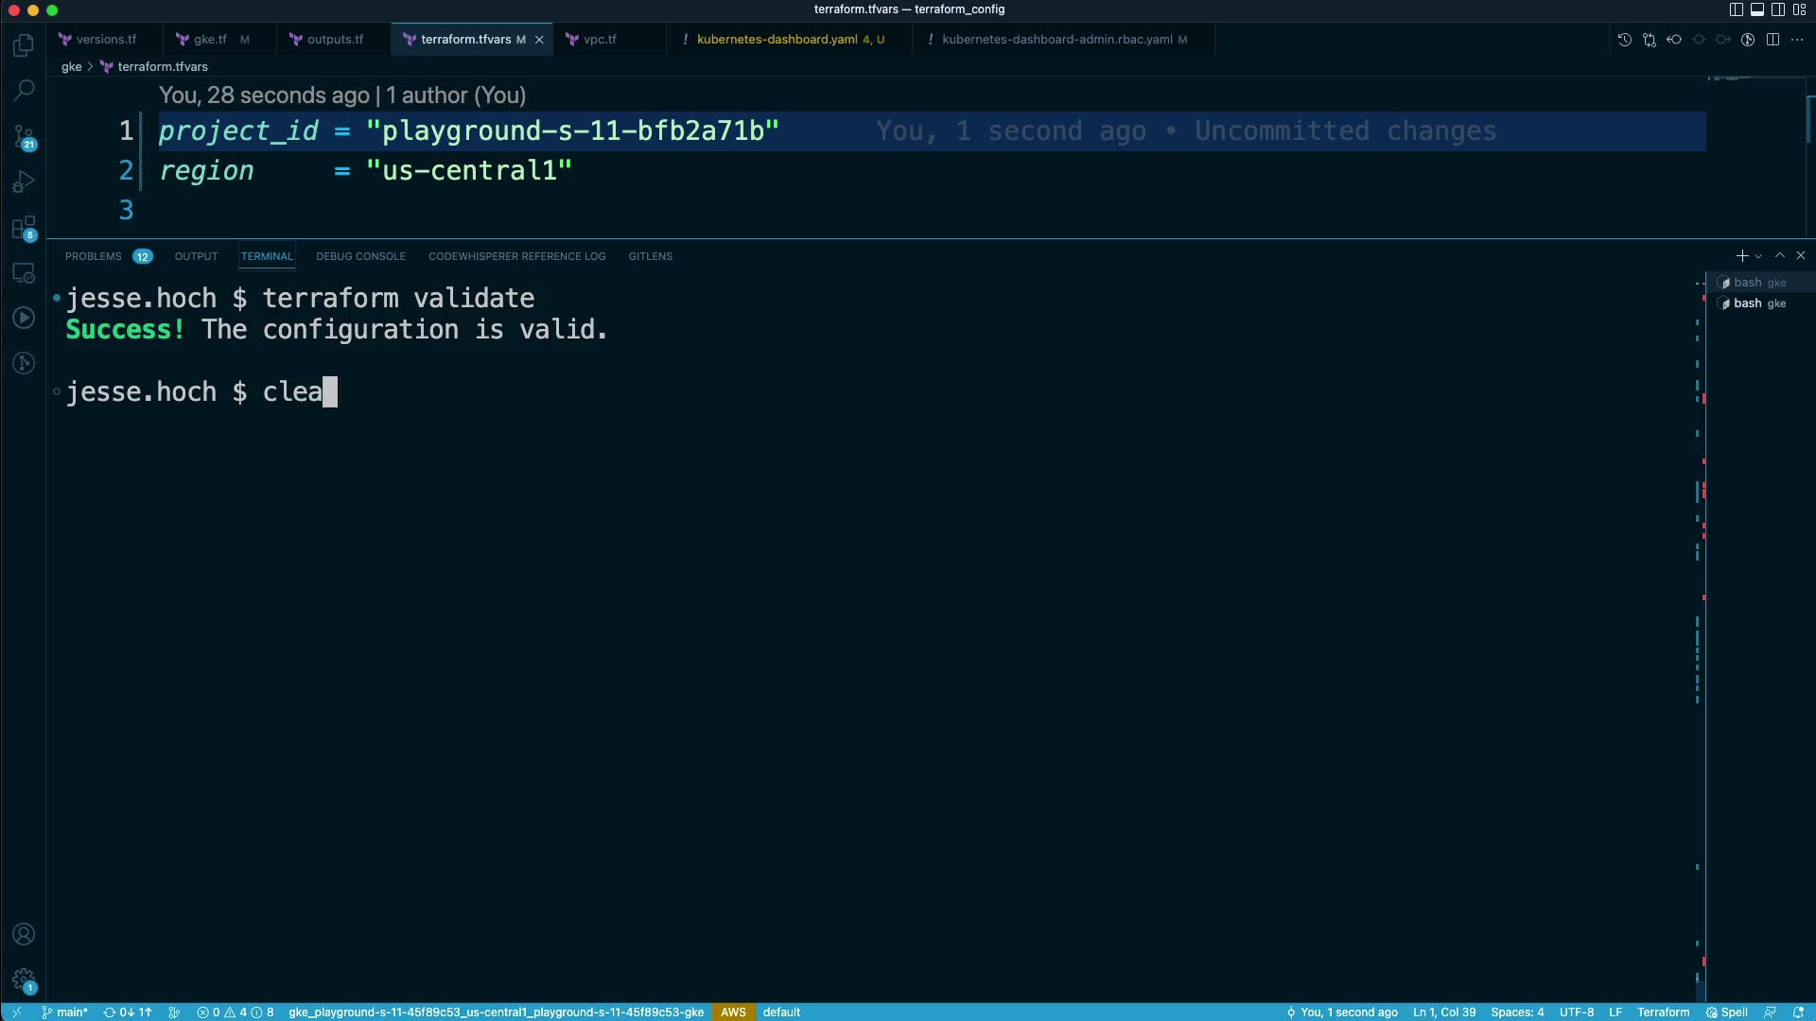Open the GitLens inspect sidebar icon
This screenshot has width=1816, height=1021.
point(24,363)
